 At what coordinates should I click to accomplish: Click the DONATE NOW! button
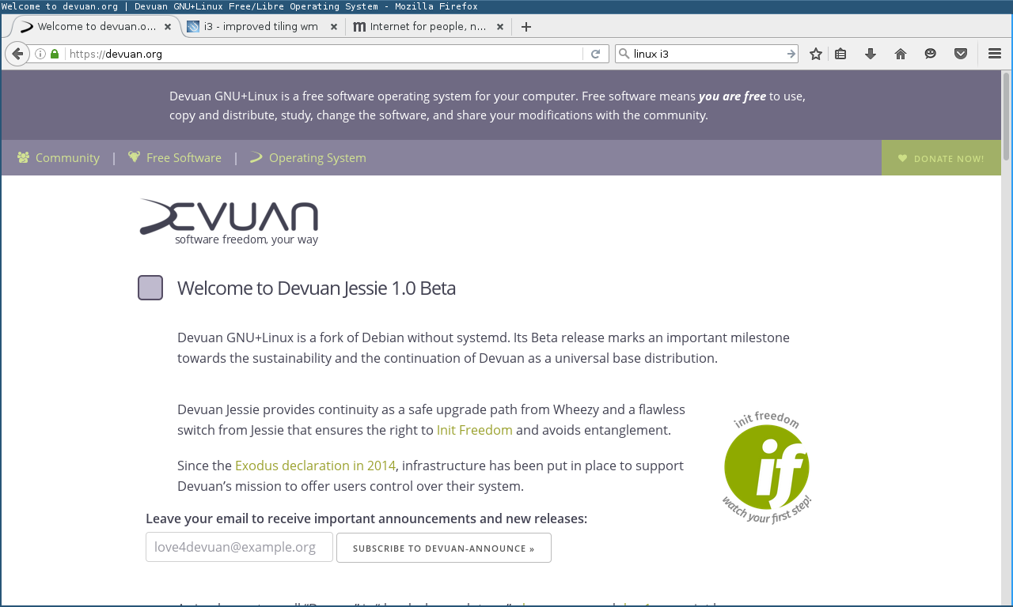[941, 158]
